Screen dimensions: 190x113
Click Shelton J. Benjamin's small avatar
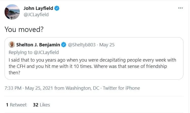pyautogui.click(x=12, y=45)
